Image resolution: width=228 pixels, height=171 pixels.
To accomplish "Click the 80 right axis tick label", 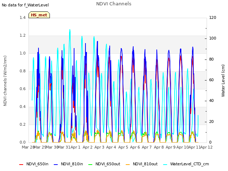I will [x=211, y=59].
